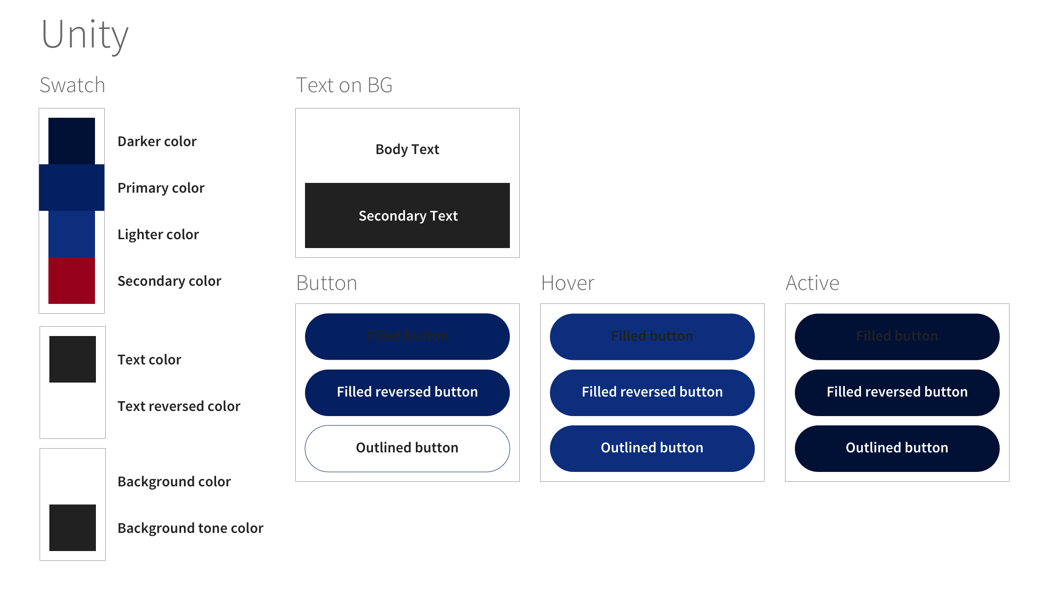Pick the Background tone color swatch

coord(73,528)
